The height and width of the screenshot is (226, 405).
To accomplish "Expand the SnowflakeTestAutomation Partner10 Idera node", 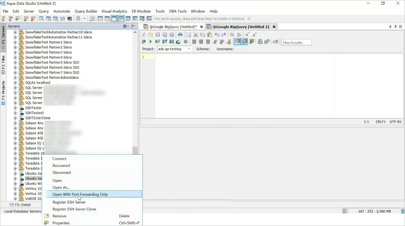I will tap(15, 32).
